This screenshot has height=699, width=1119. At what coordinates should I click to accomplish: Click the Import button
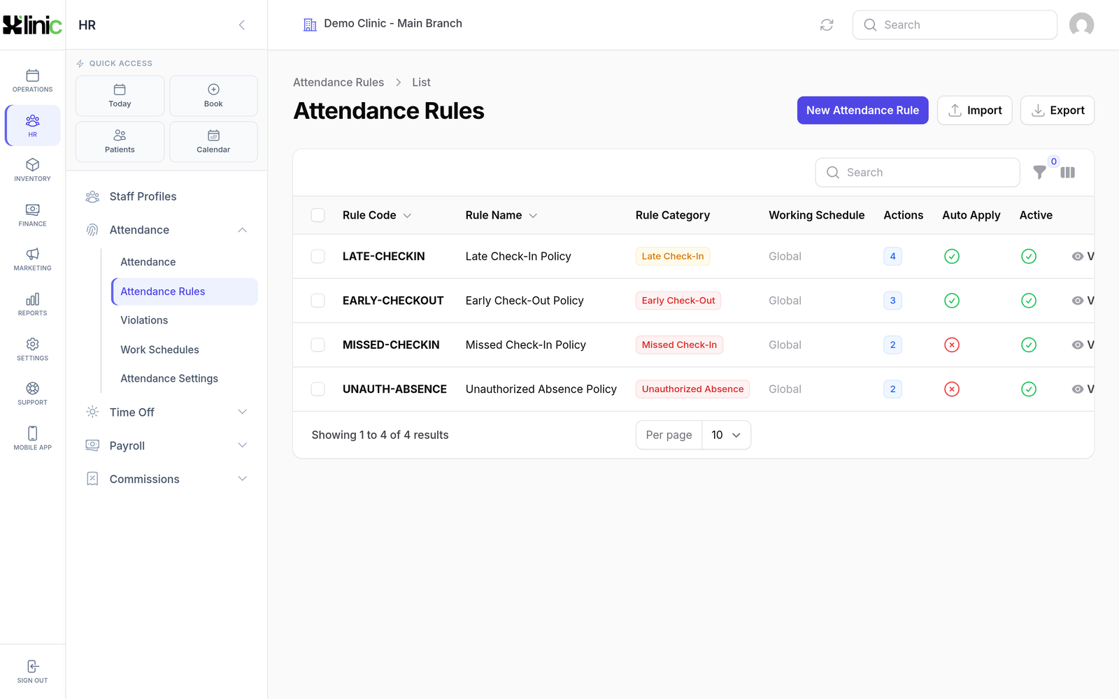point(974,110)
